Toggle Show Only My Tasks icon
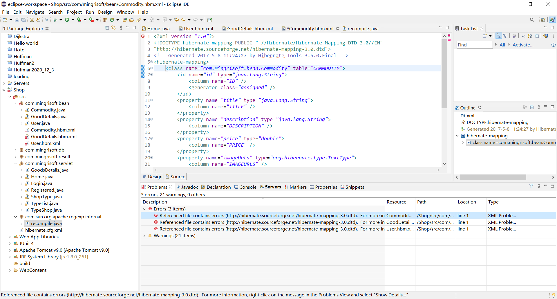This screenshot has height=299, width=557. point(530,36)
